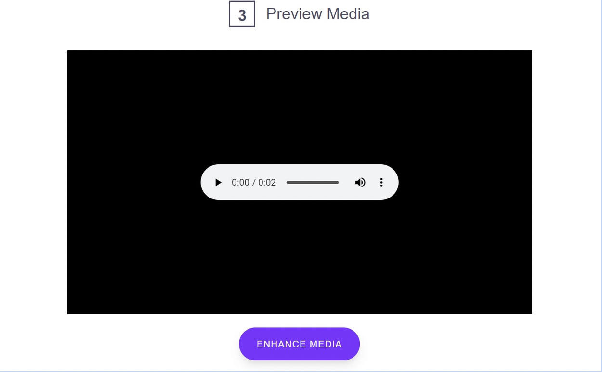
Task: Click the seek bar to jump ahead
Action: (323, 182)
